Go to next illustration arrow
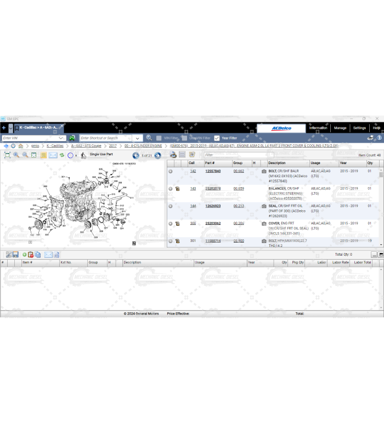 [157, 155]
